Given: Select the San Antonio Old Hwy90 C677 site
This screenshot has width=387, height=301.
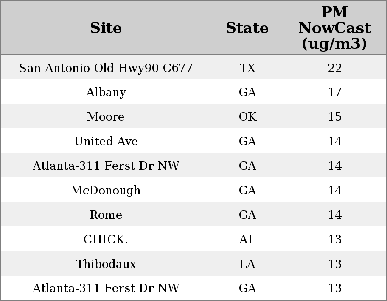Looking at the screenshot, I should pyautogui.click(x=106, y=68).
